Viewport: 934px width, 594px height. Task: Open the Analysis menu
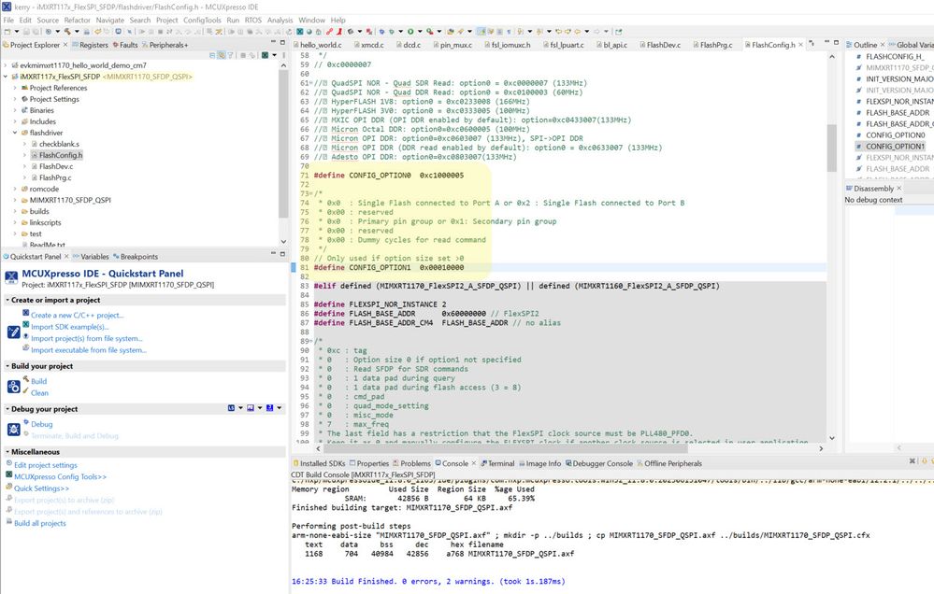click(x=280, y=20)
